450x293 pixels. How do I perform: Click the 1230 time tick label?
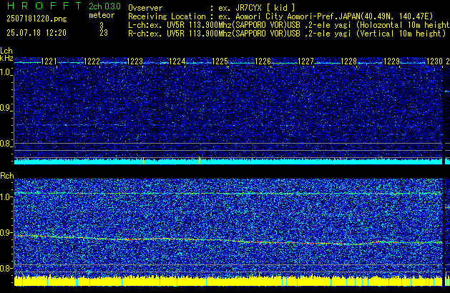click(x=434, y=61)
